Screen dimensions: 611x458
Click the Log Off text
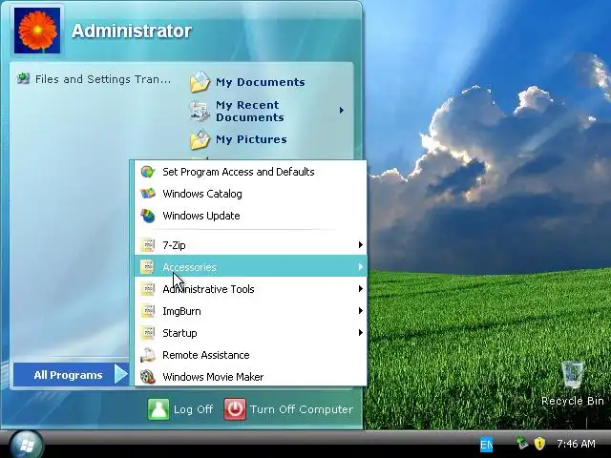(193, 409)
